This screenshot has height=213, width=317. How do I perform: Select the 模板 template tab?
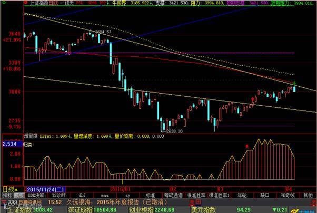point(19,196)
